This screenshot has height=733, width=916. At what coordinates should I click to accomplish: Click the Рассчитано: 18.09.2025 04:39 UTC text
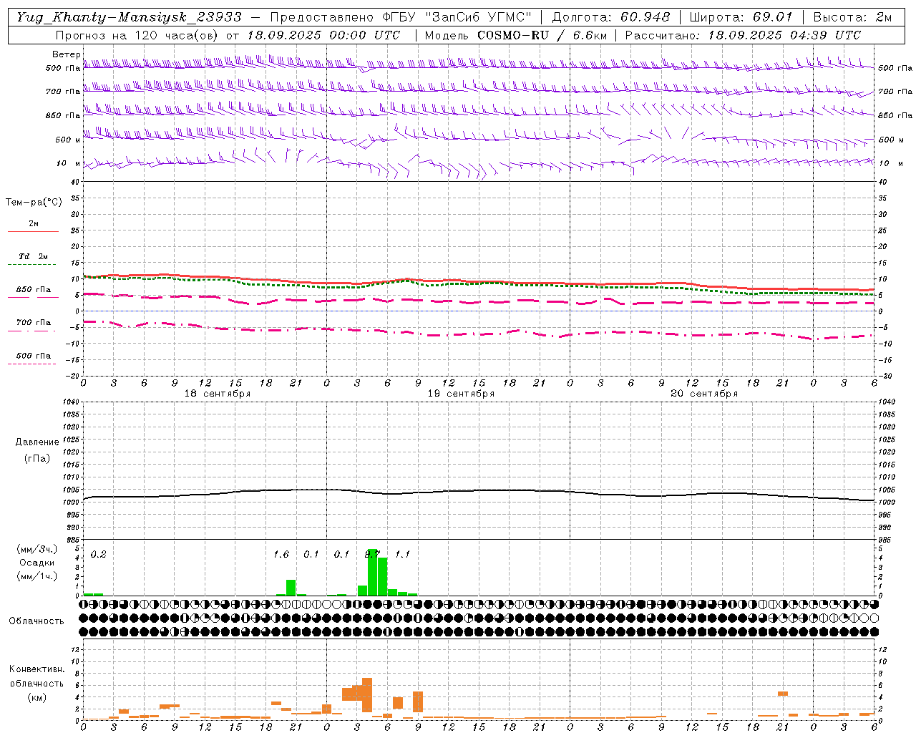743,35
